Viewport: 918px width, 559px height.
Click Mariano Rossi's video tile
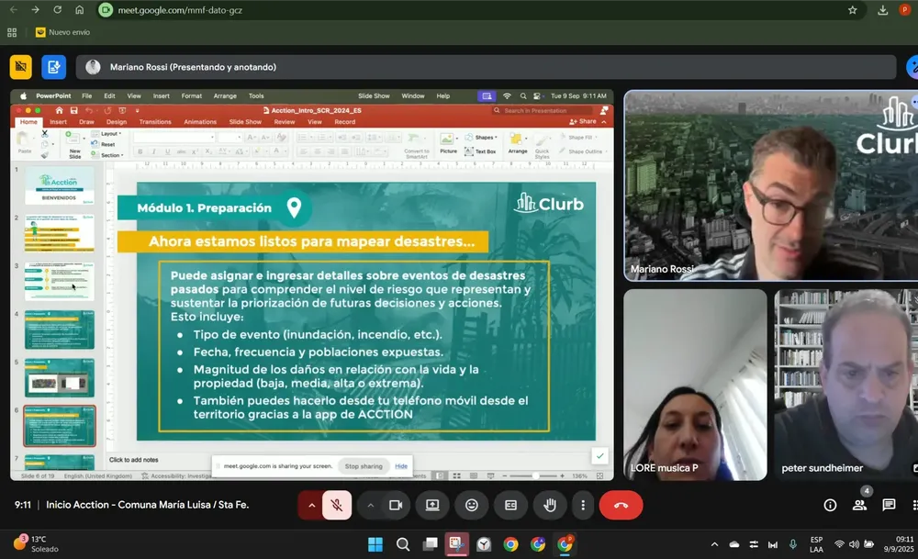click(769, 184)
